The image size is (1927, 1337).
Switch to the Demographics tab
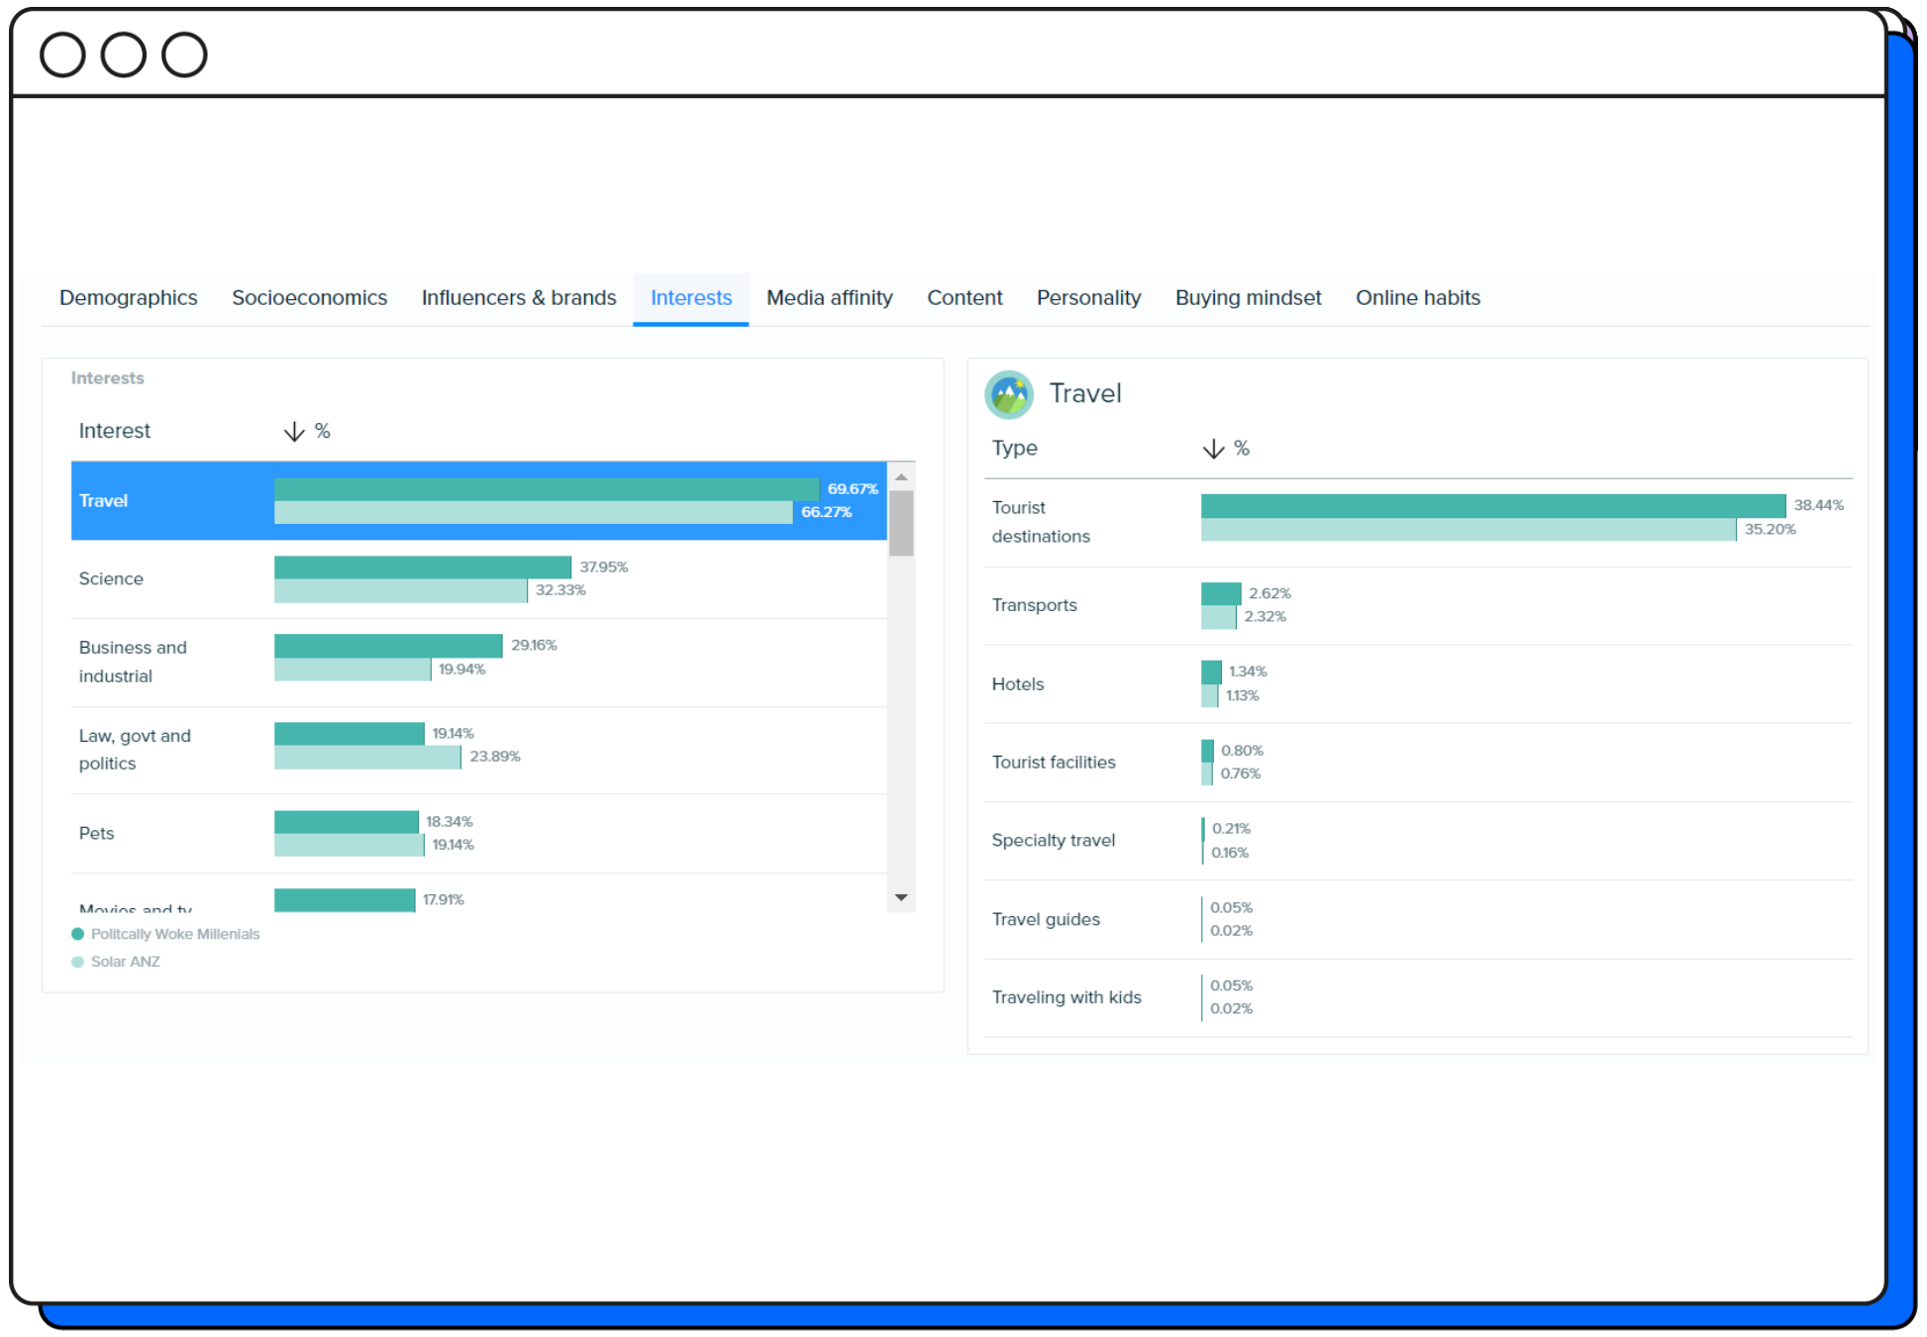[128, 298]
